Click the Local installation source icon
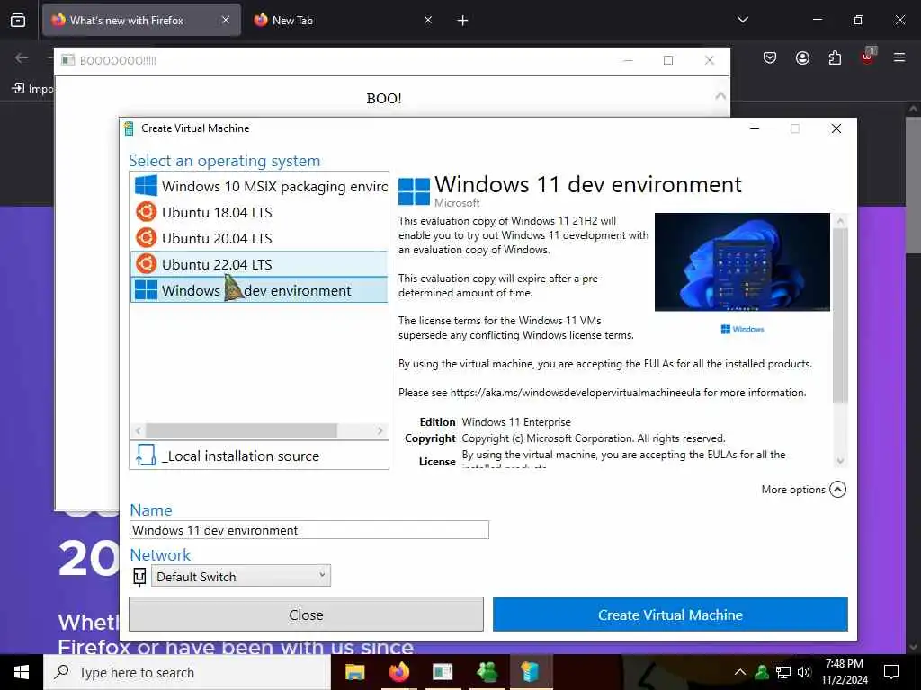Screen dimensions: 921x690 tap(145, 456)
